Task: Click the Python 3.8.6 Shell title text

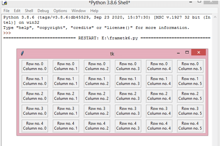Action: click(x=110, y=2)
